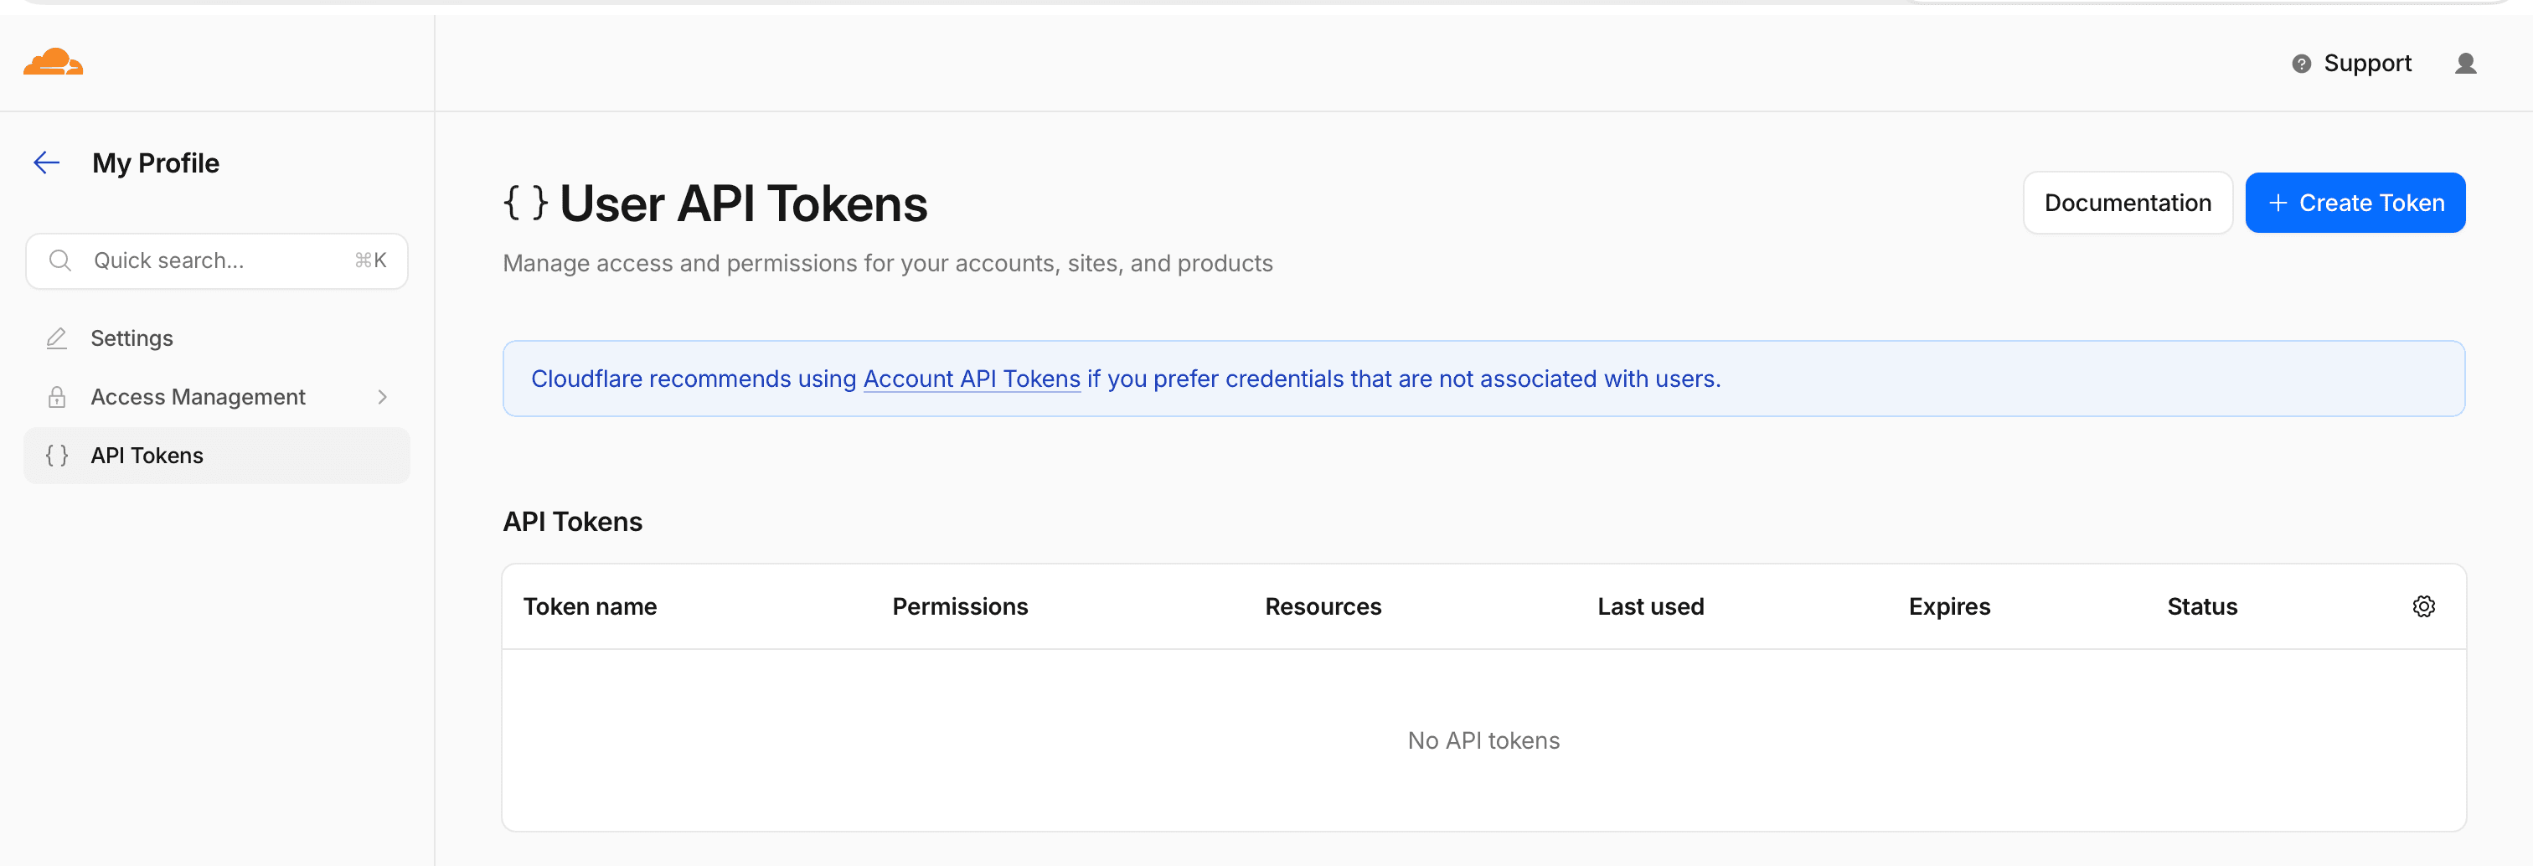The width and height of the screenshot is (2533, 866).
Task: Open the user account profile icon
Action: [x=2465, y=64]
